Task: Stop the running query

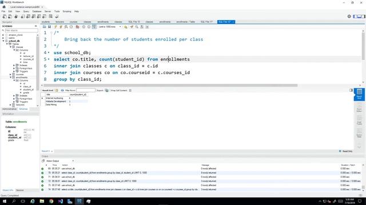Action: (x=71, y=27)
